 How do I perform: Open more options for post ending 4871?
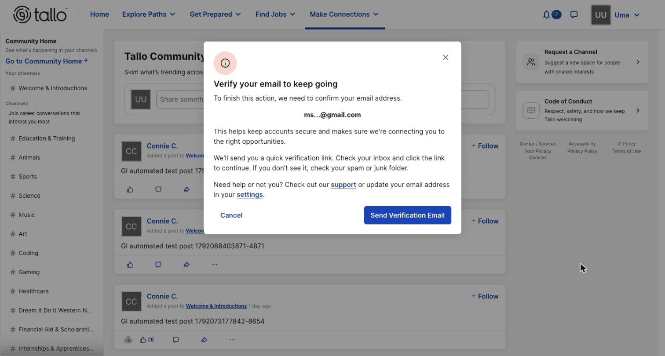(x=215, y=265)
